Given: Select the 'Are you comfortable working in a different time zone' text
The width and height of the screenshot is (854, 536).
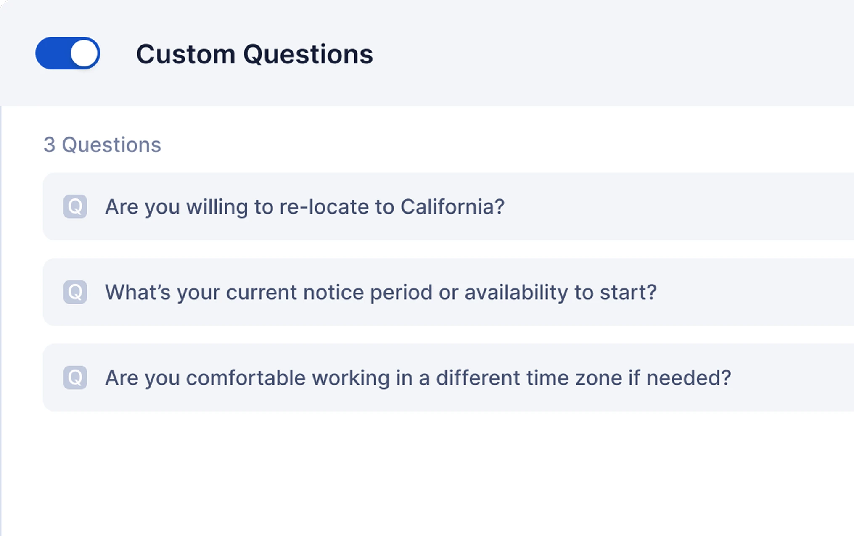Looking at the screenshot, I should coord(418,378).
